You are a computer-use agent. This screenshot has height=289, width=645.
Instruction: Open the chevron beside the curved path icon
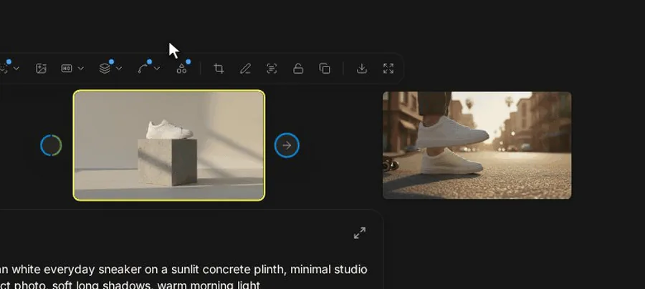click(157, 69)
